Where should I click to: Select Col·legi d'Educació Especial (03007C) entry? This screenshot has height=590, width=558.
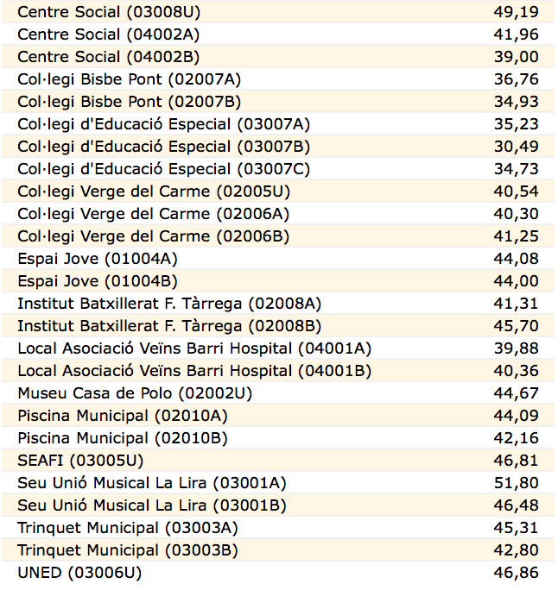point(163,169)
